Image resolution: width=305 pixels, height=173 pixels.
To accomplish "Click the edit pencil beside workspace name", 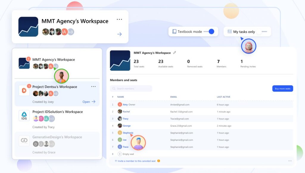I will tap(175, 52).
